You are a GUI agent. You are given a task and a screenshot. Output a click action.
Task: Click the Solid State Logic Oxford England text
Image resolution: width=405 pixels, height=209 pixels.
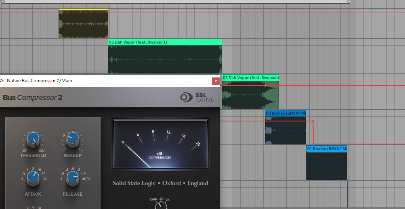(160, 184)
